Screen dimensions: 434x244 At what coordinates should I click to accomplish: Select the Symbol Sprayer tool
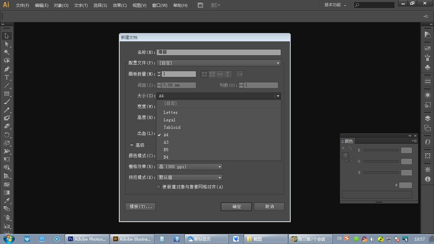click(7, 218)
